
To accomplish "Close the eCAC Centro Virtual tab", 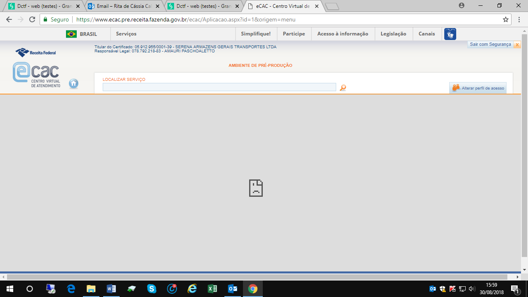I will tap(317, 7).
